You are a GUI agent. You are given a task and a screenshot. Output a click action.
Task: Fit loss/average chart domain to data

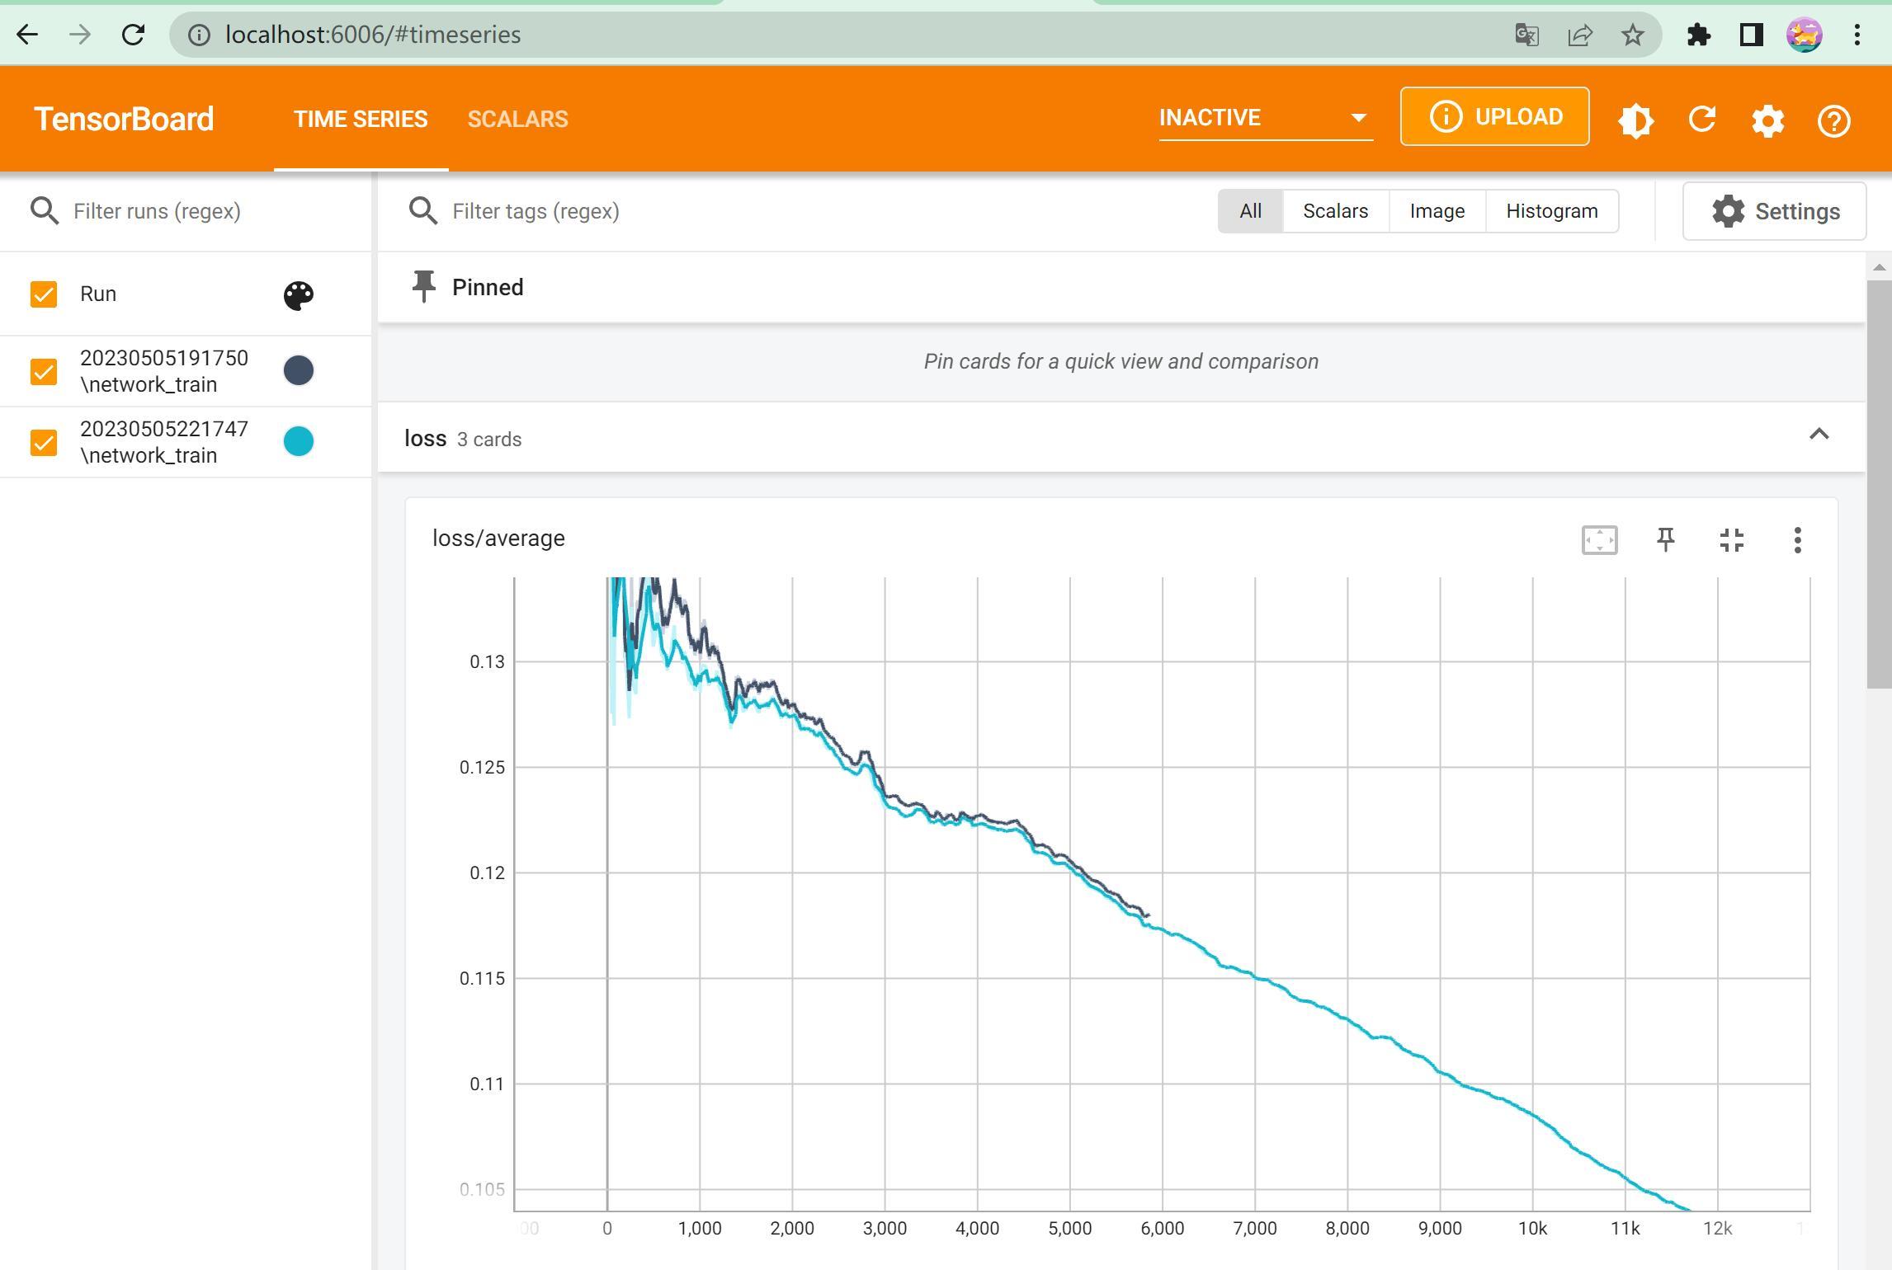[x=1599, y=540]
